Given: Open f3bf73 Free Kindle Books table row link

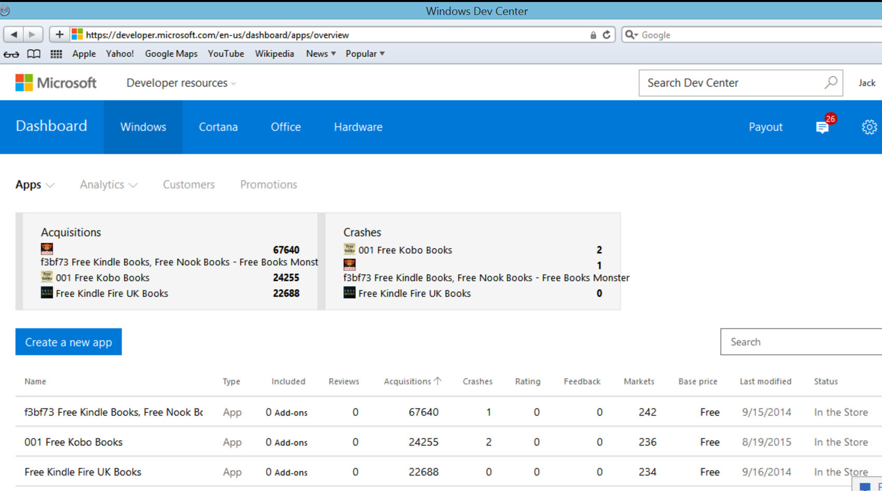Looking at the screenshot, I should click(x=114, y=412).
